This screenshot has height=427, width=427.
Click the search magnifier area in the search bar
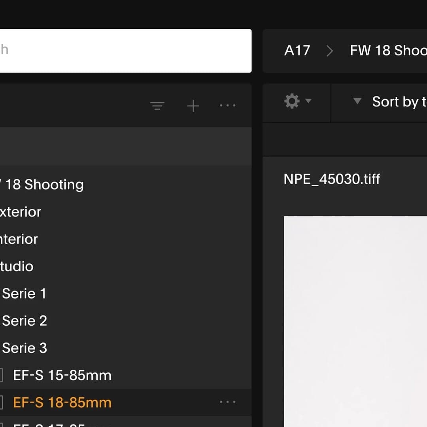tap(5, 49)
